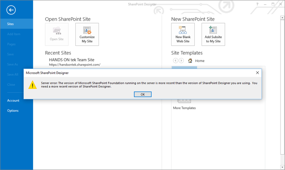
Task: Click the Help question mark icon
Action: click(257, 4)
